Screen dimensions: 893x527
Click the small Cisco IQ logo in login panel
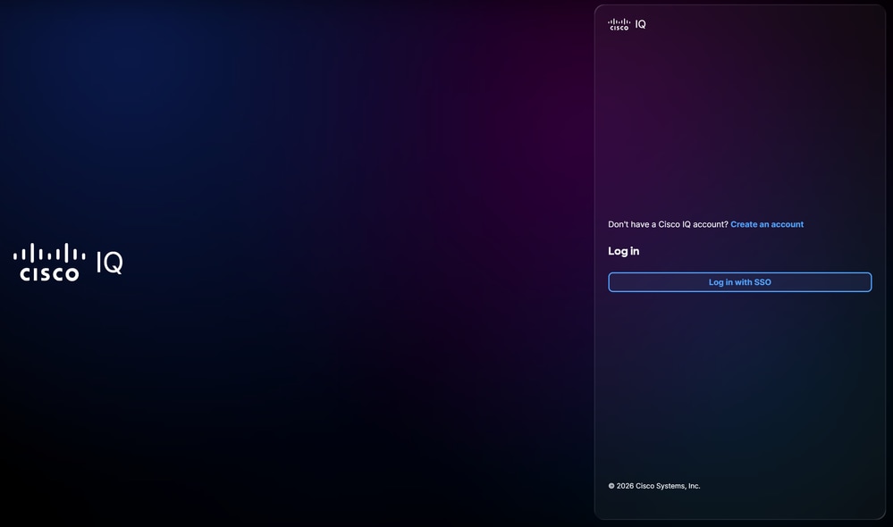tap(627, 24)
